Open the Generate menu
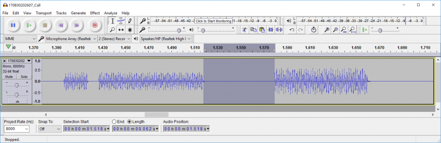Screen dimensions: 441x143 click(78, 13)
